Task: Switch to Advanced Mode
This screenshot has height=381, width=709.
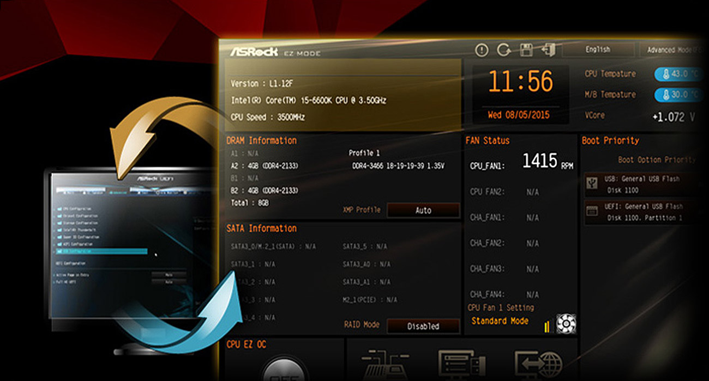Action: click(673, 49)
